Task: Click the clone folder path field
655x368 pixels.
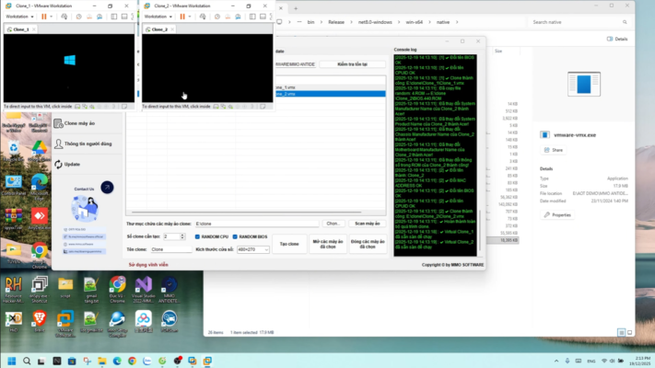Action: pos(256,224)
